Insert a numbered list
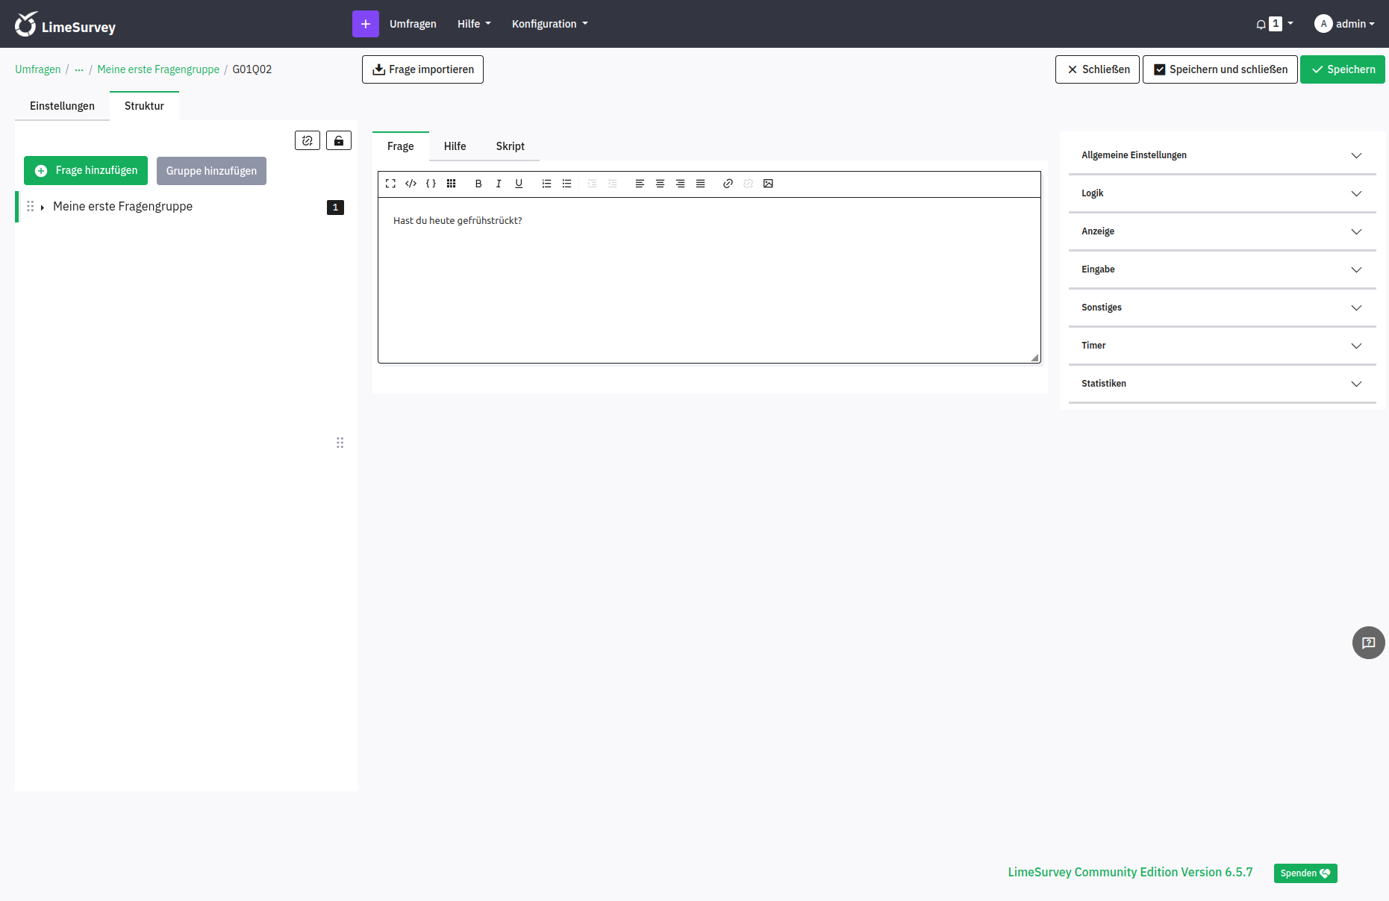This screenshot has width=1389, height=901. click(x=546, y=184)
